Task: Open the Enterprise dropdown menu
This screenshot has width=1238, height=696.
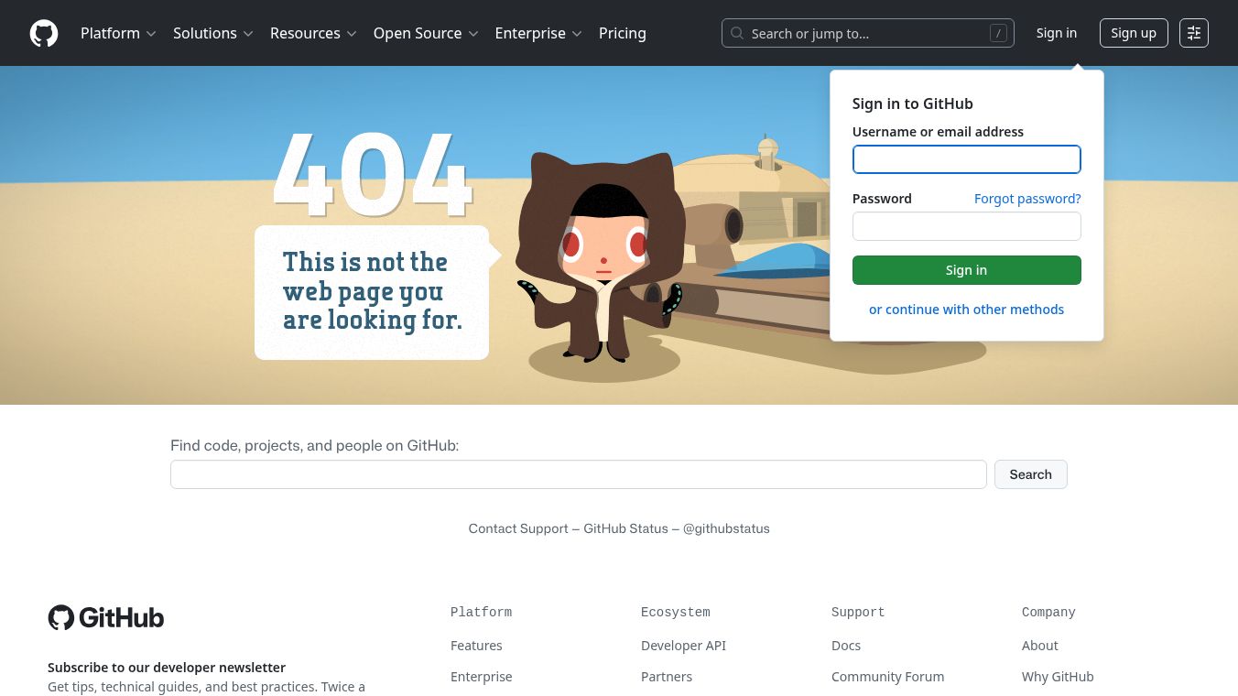Action: point(538,33)
